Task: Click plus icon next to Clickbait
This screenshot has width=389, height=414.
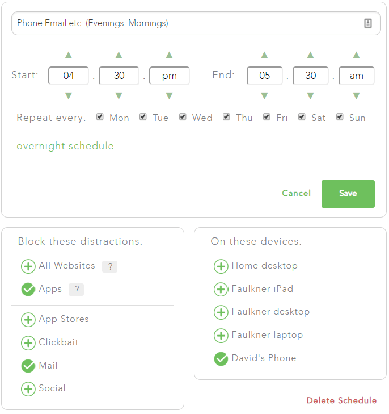Action: [x=28, y=343]
